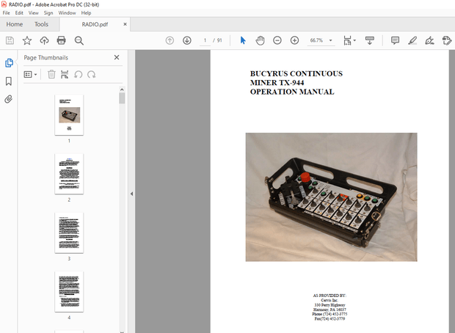The image size is (455, 333).
Task: Click the Save file floppy icon
Action: click(x=10, y=40)
